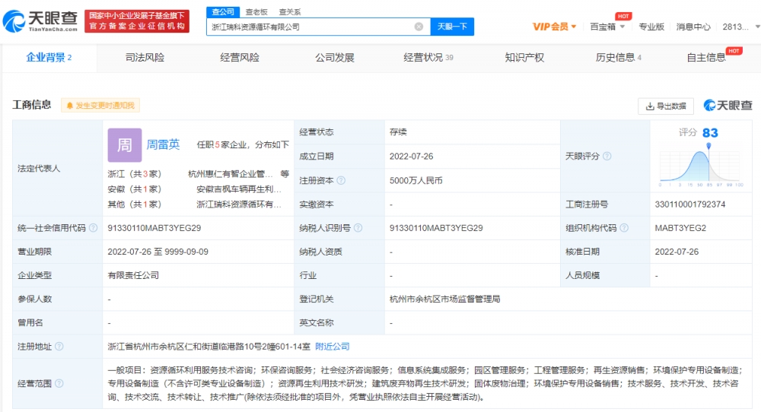The image size is (761, 412).
Task: Click the 杭州市余杭区市场监督管理局 text
Action: pyautogui.click(x=444, y=299)
